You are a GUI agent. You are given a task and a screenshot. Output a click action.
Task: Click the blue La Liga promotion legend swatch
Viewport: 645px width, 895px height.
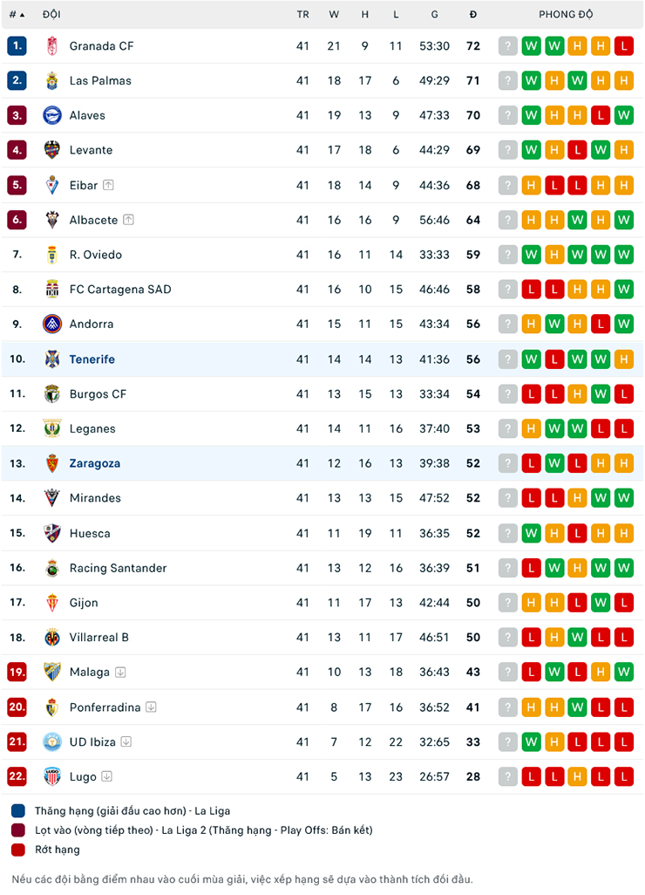(18, 810)
